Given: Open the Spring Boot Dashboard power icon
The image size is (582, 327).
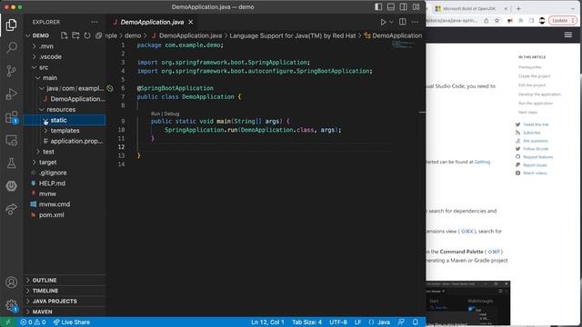Looking at the screenshot, I should point(12,185).
